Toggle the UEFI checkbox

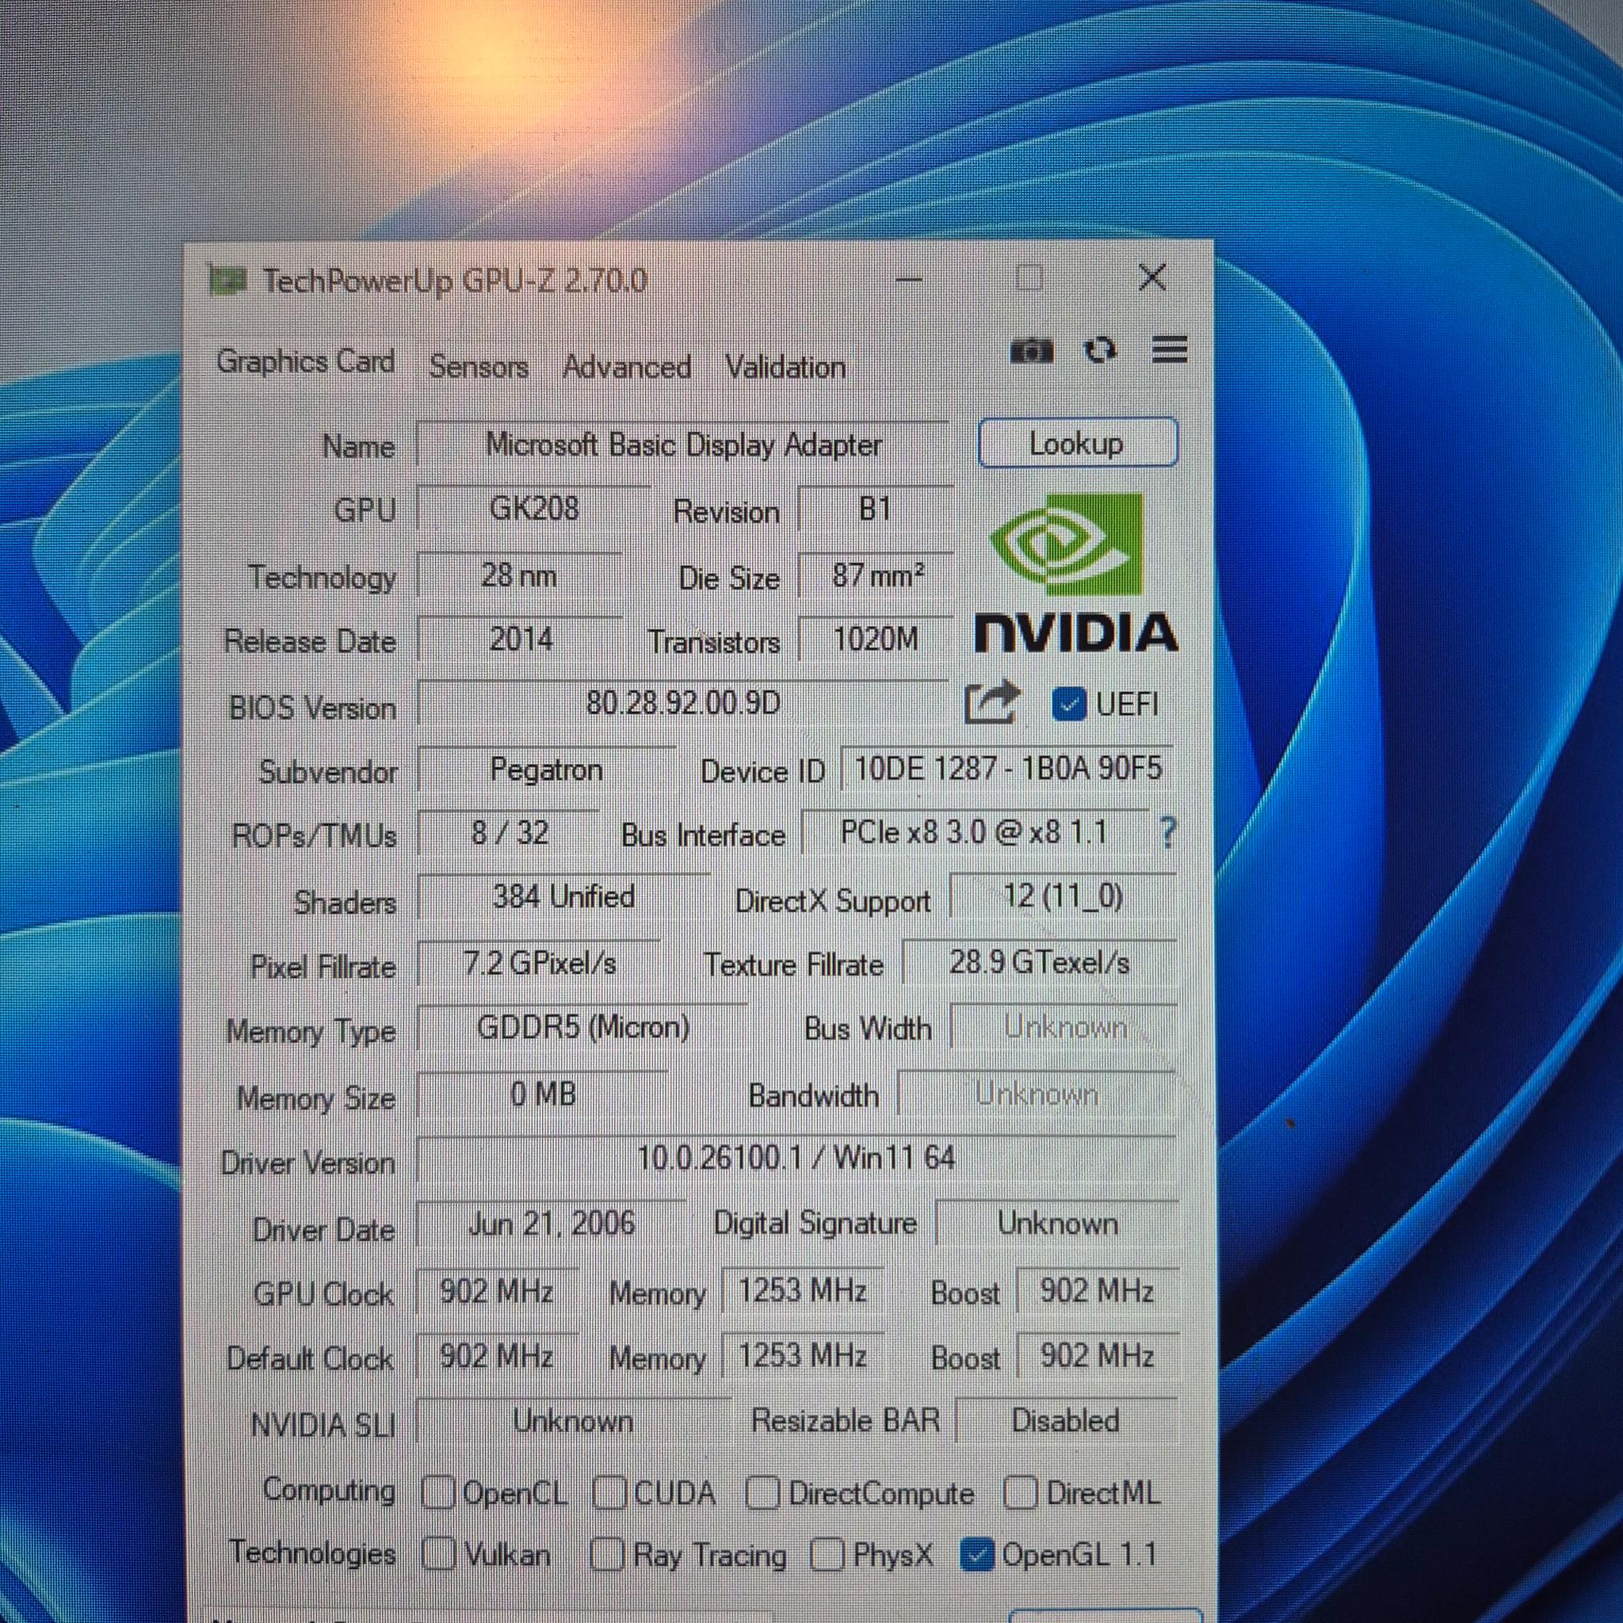1068,704
